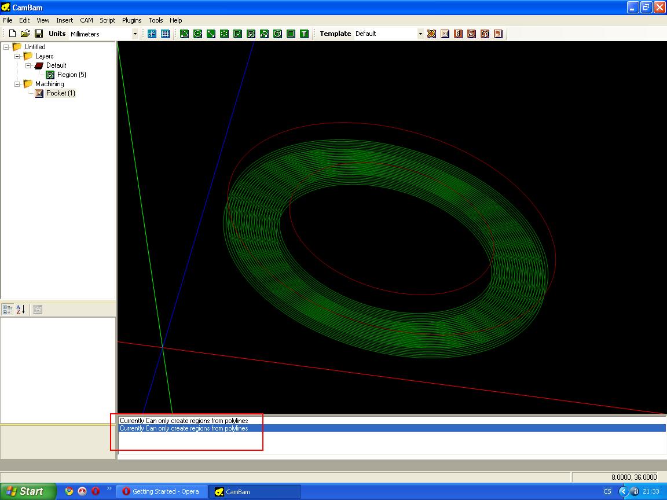Viewport: 667px width, 500px height.
Task: Select the Draw Circle tool
Action: (x=198, y=34)
